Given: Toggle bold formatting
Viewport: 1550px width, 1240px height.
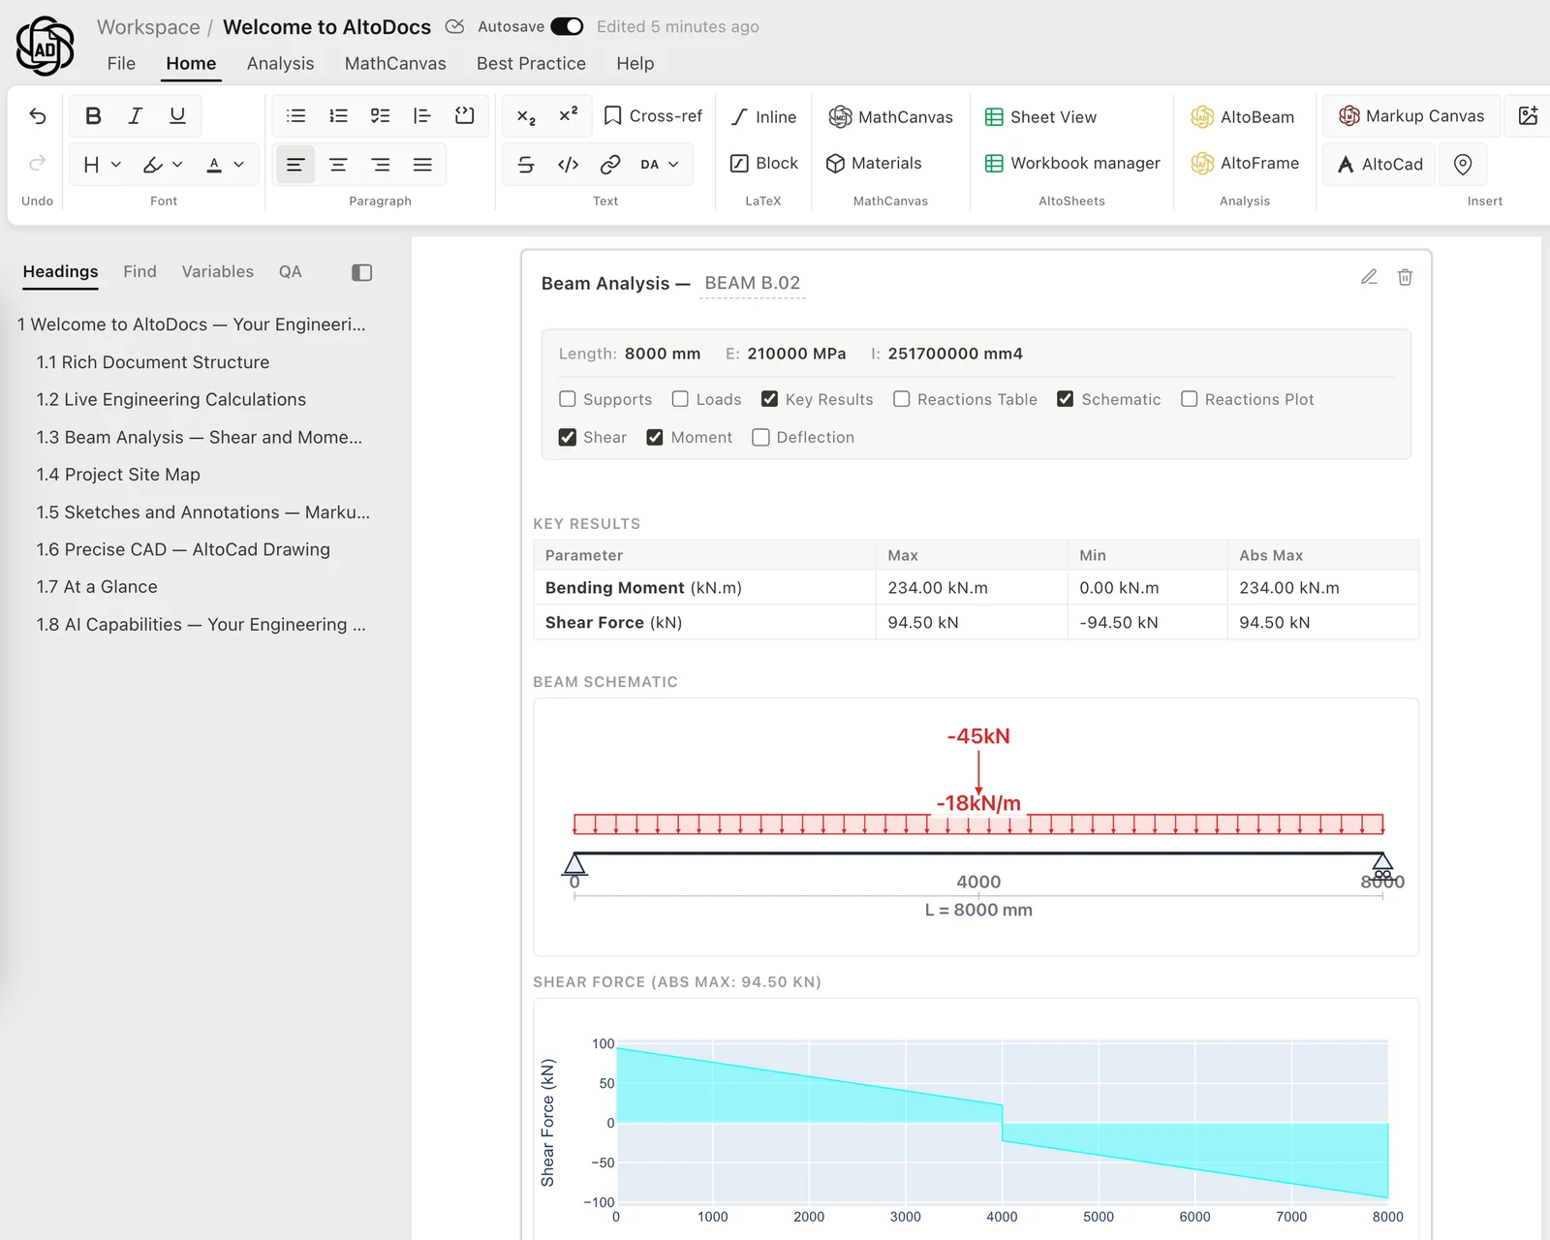Looking at the screenshot, I should (x=93, y=116).
